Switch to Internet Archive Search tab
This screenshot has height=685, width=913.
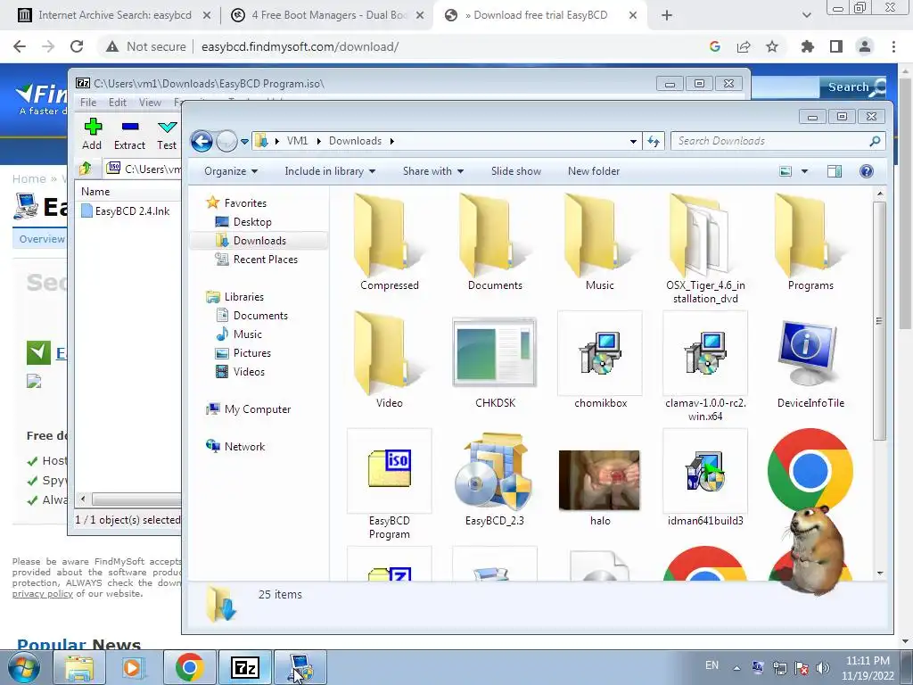[x=115, y=15]
